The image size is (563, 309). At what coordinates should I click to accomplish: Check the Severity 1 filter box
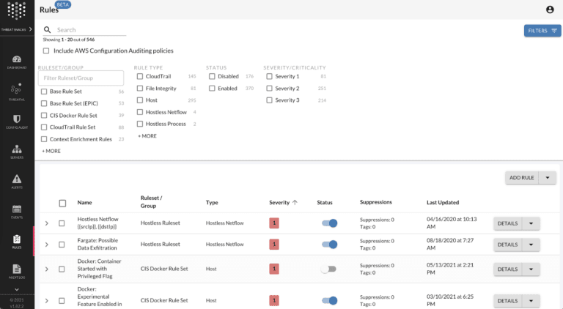(x=269, y=76)
